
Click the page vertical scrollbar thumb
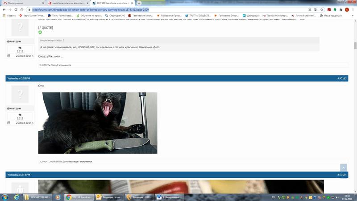355,46
